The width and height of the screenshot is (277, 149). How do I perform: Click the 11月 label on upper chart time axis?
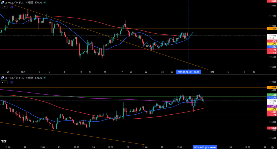click(x=212, y=72)
